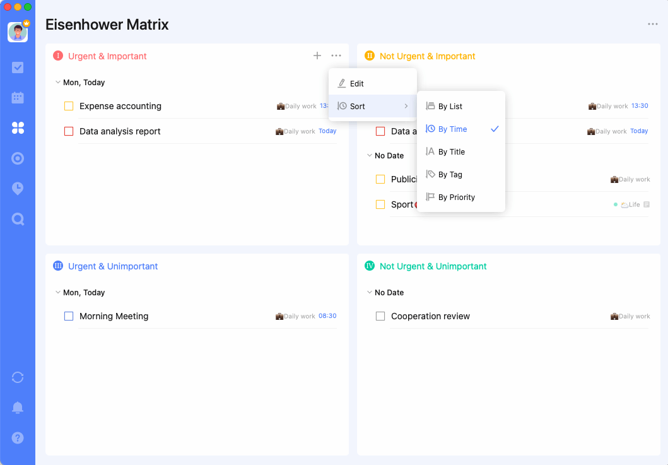This screenshot has width=668, height=465.
Task: Select the Eisenhower Matrix four-dot sidebar icon
Action: 18,128
